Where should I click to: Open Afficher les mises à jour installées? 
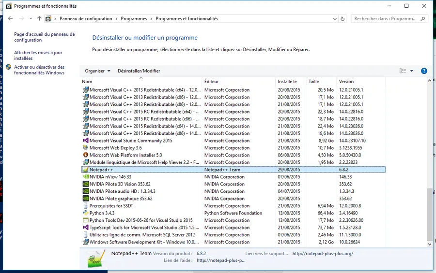click(38, 55)
